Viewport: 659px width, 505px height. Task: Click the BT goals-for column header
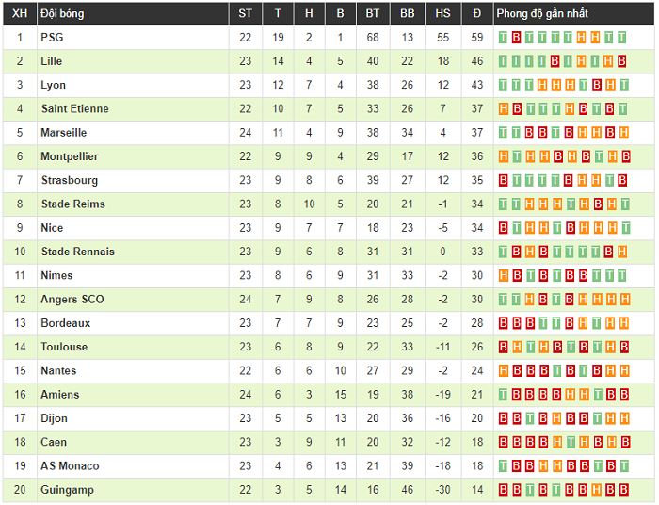373,14
